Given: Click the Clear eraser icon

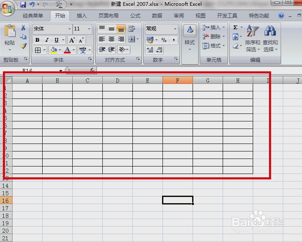Looking at the screenshot, I should click(235, 46).
